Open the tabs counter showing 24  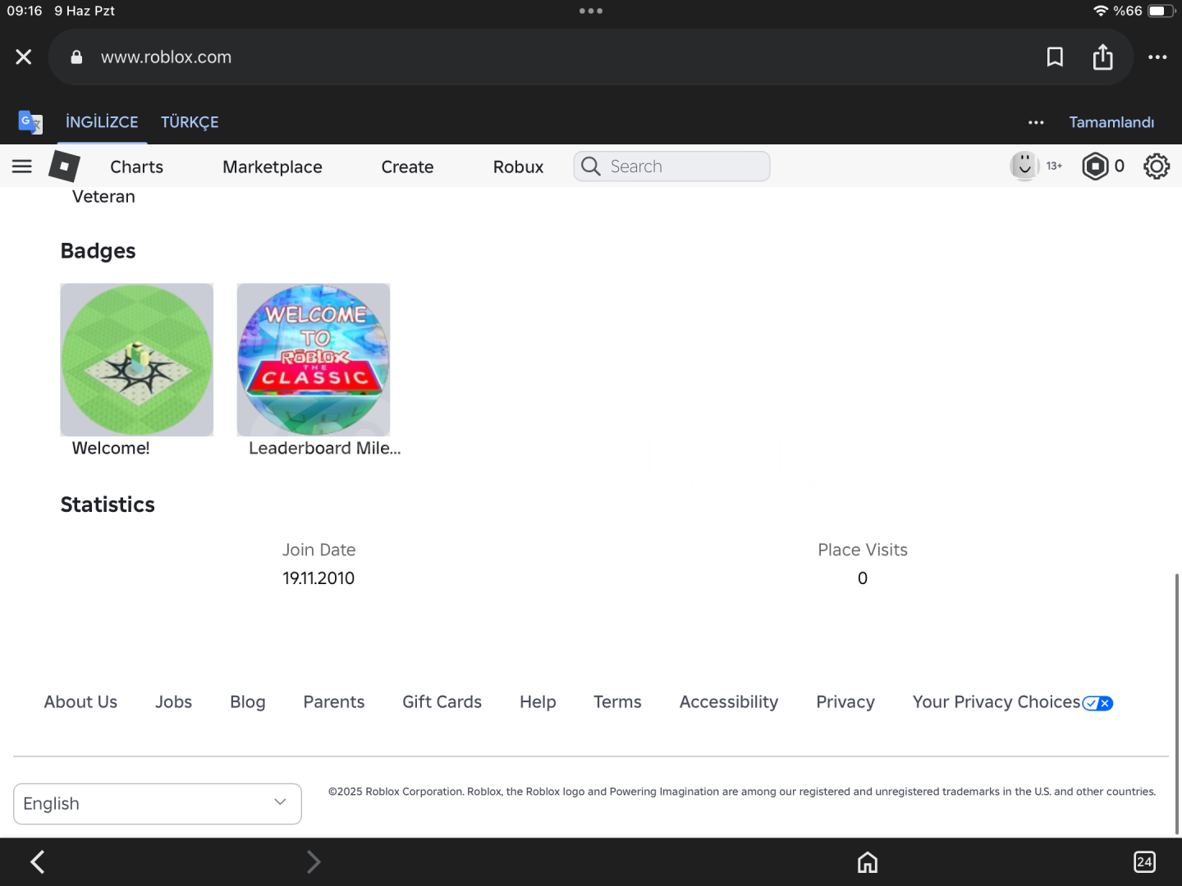coord(1144,862)
